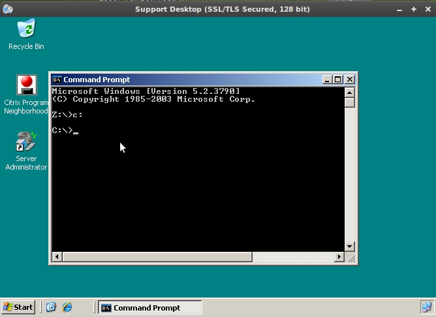
Task: Maximize the Command Prompt window
Action: [337, 80]
